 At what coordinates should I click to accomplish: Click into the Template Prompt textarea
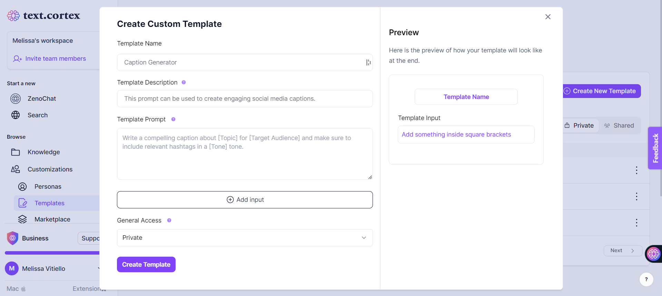pos(245,154)
